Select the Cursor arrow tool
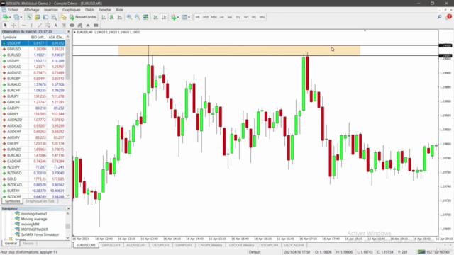454x255 pixels. 5,25
